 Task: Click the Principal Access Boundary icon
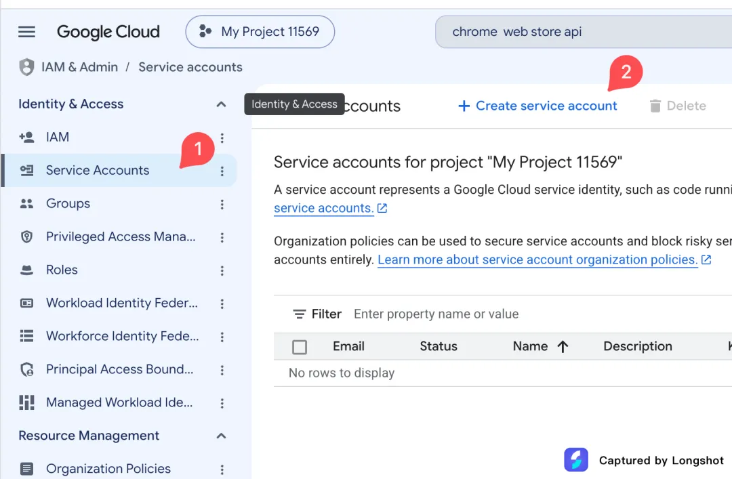click(26, 369)
